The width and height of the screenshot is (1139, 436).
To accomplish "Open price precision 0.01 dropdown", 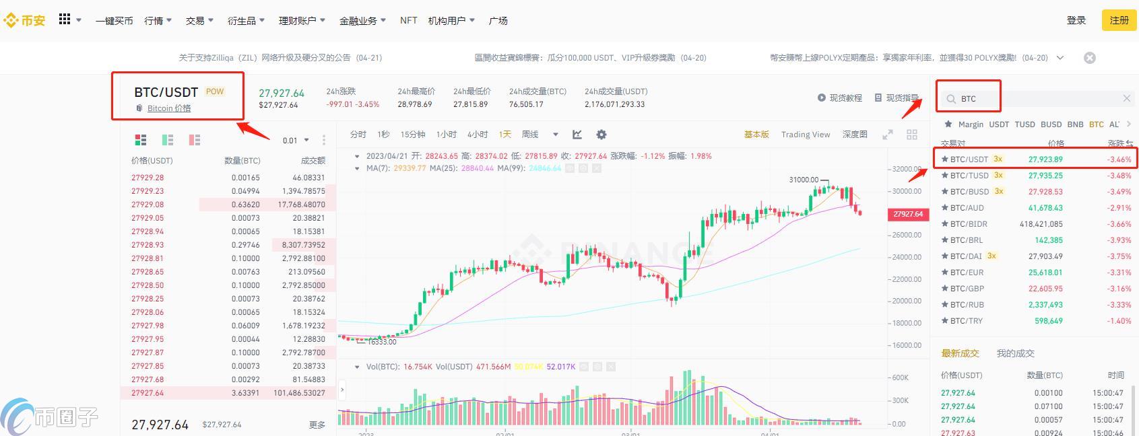I will click(296, 141).
